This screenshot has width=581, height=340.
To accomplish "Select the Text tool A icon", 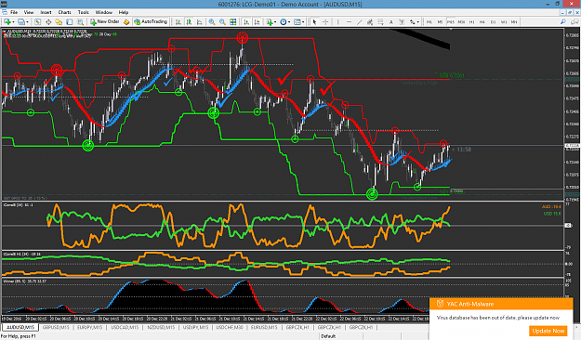I will coord(391,22).
